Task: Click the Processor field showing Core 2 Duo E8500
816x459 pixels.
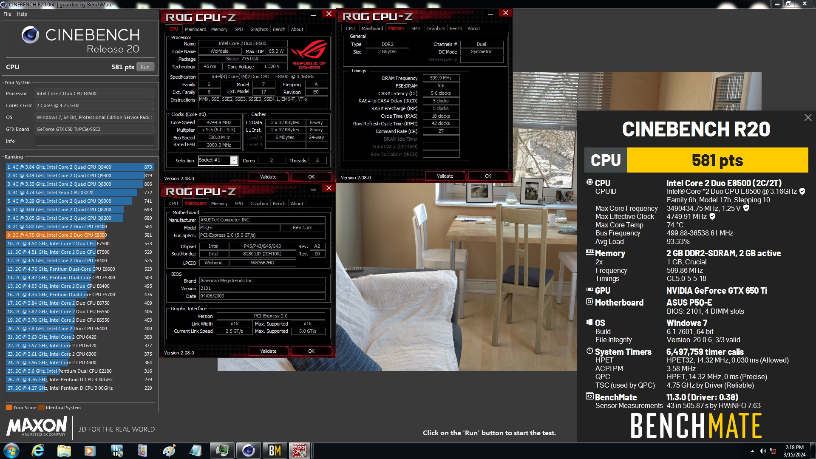Action: point(94,93)
